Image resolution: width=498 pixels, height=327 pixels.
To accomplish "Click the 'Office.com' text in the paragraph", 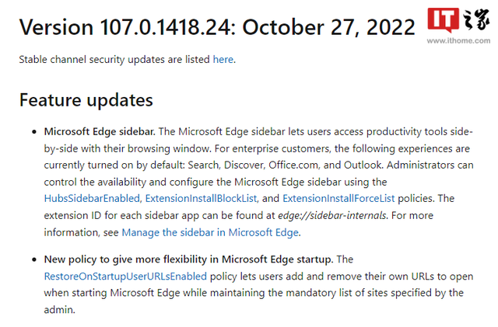I will pyautogui.click(x=293, y=165).
